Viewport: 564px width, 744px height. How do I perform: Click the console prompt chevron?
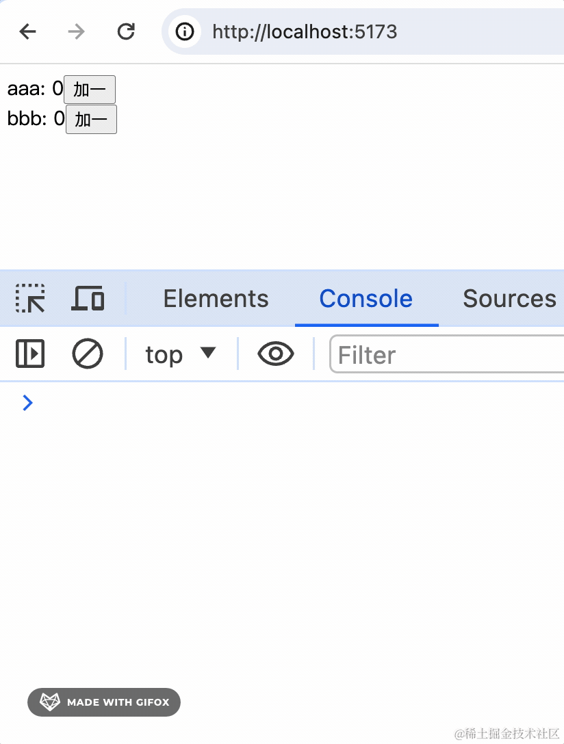click(27, 403)
